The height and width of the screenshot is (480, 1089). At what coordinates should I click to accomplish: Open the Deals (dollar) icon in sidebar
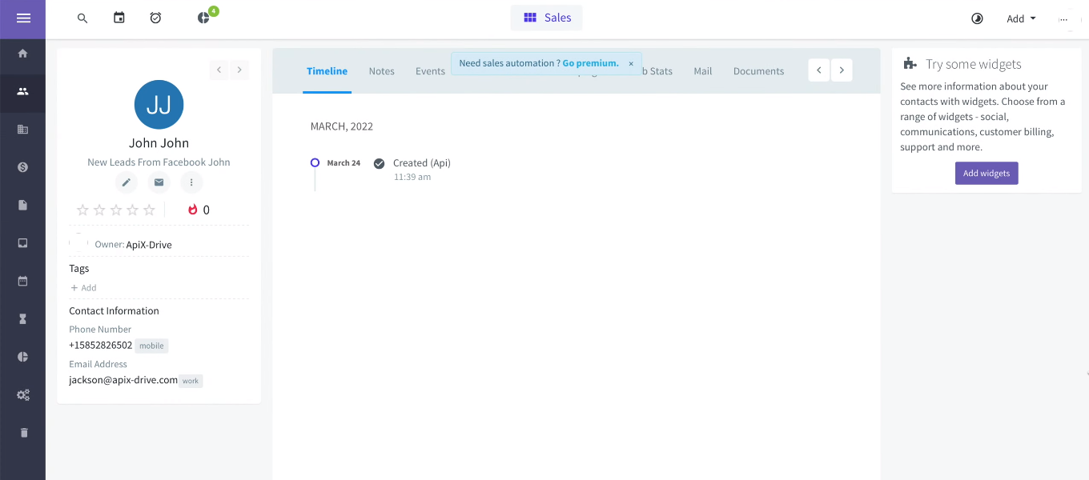pos(22,167)
